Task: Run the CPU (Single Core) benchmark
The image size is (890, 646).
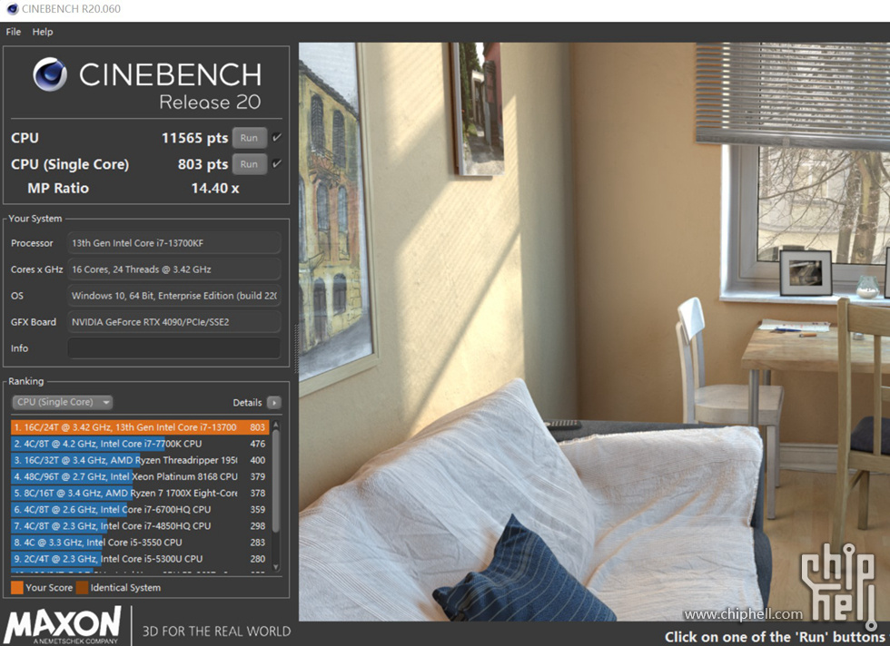Action: 249,164
